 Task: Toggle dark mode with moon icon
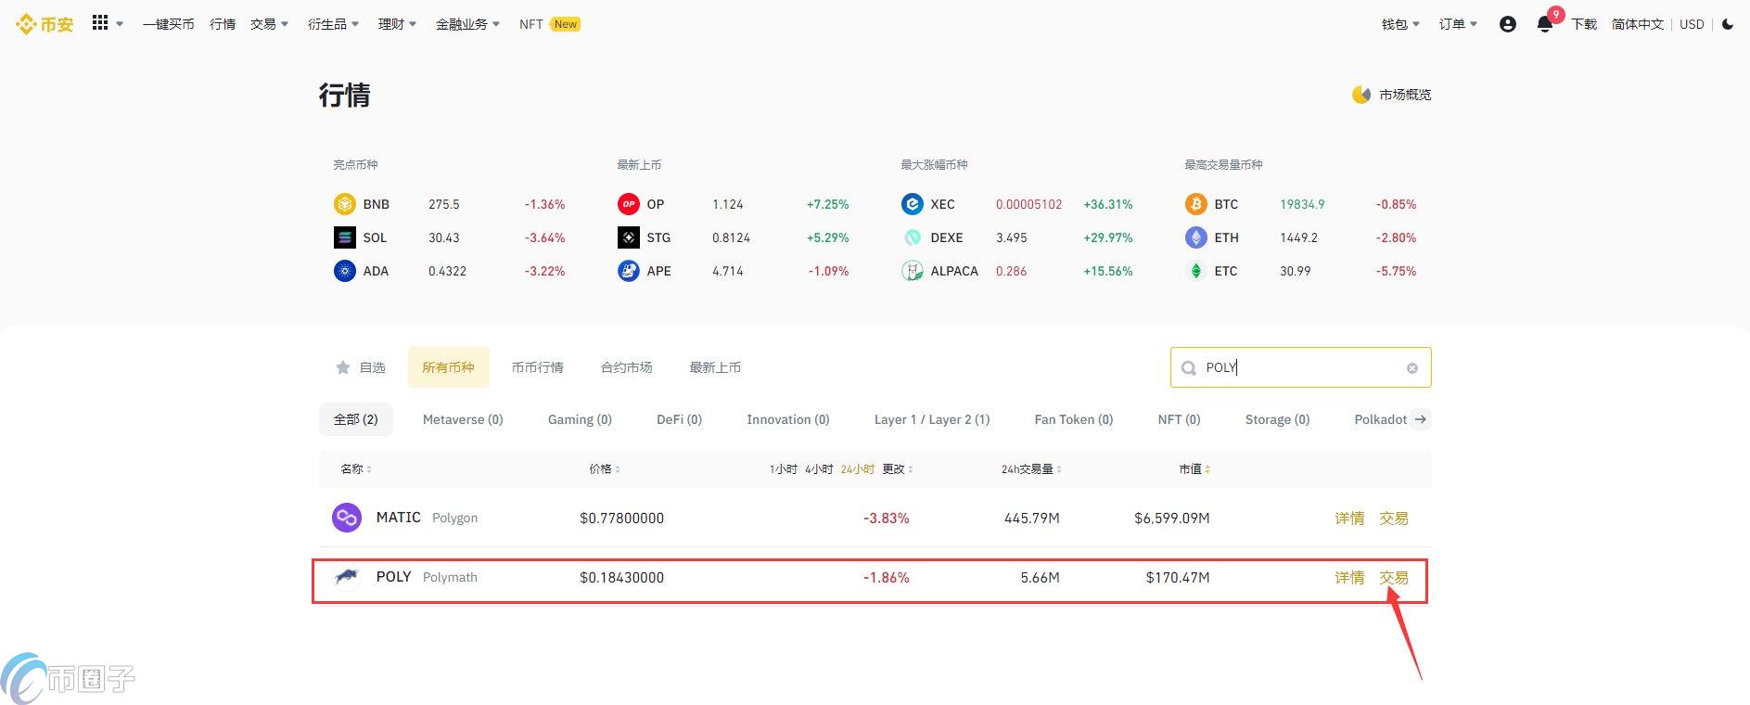1728,24
